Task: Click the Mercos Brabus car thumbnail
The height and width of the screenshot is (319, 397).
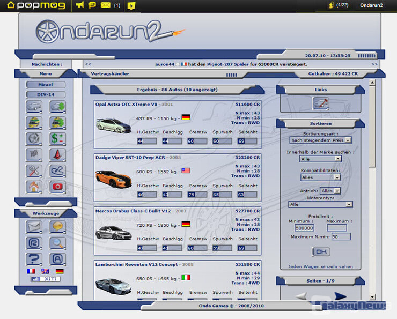Action: tap(113, 233)
